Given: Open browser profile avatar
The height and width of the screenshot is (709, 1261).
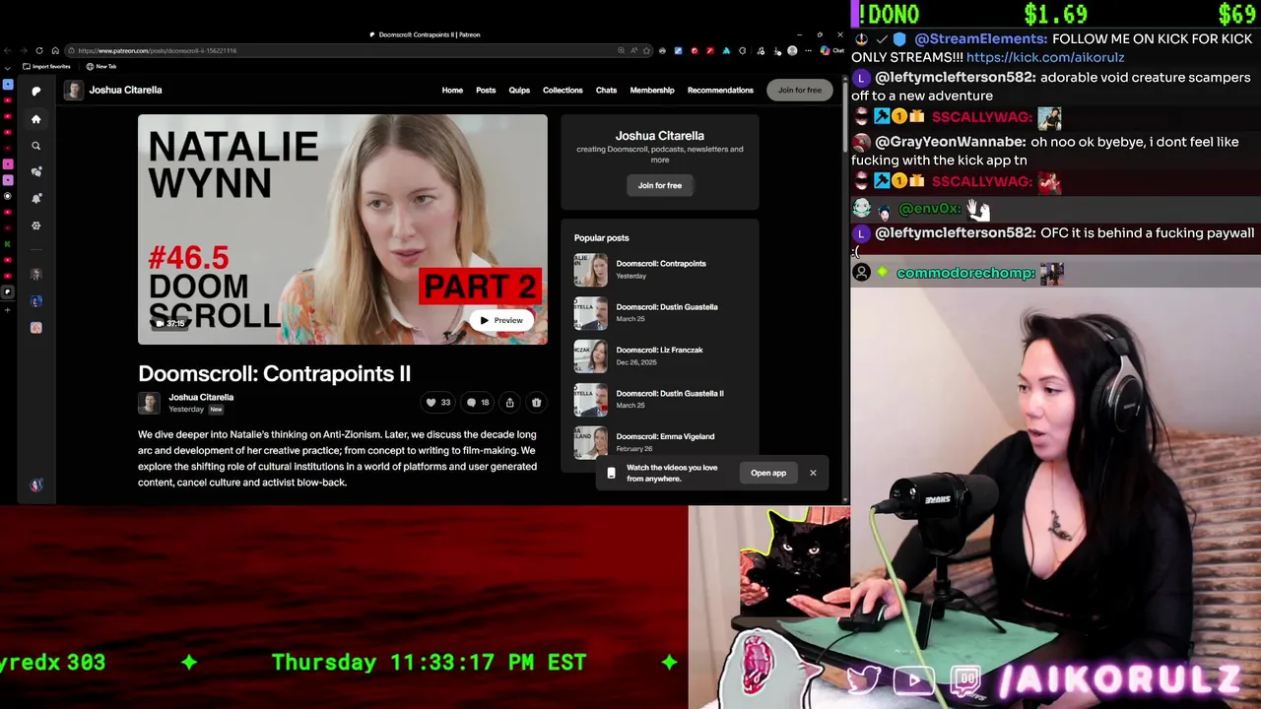Looking at the screenshot, I should pyautogui.click(x=792, y=50).
